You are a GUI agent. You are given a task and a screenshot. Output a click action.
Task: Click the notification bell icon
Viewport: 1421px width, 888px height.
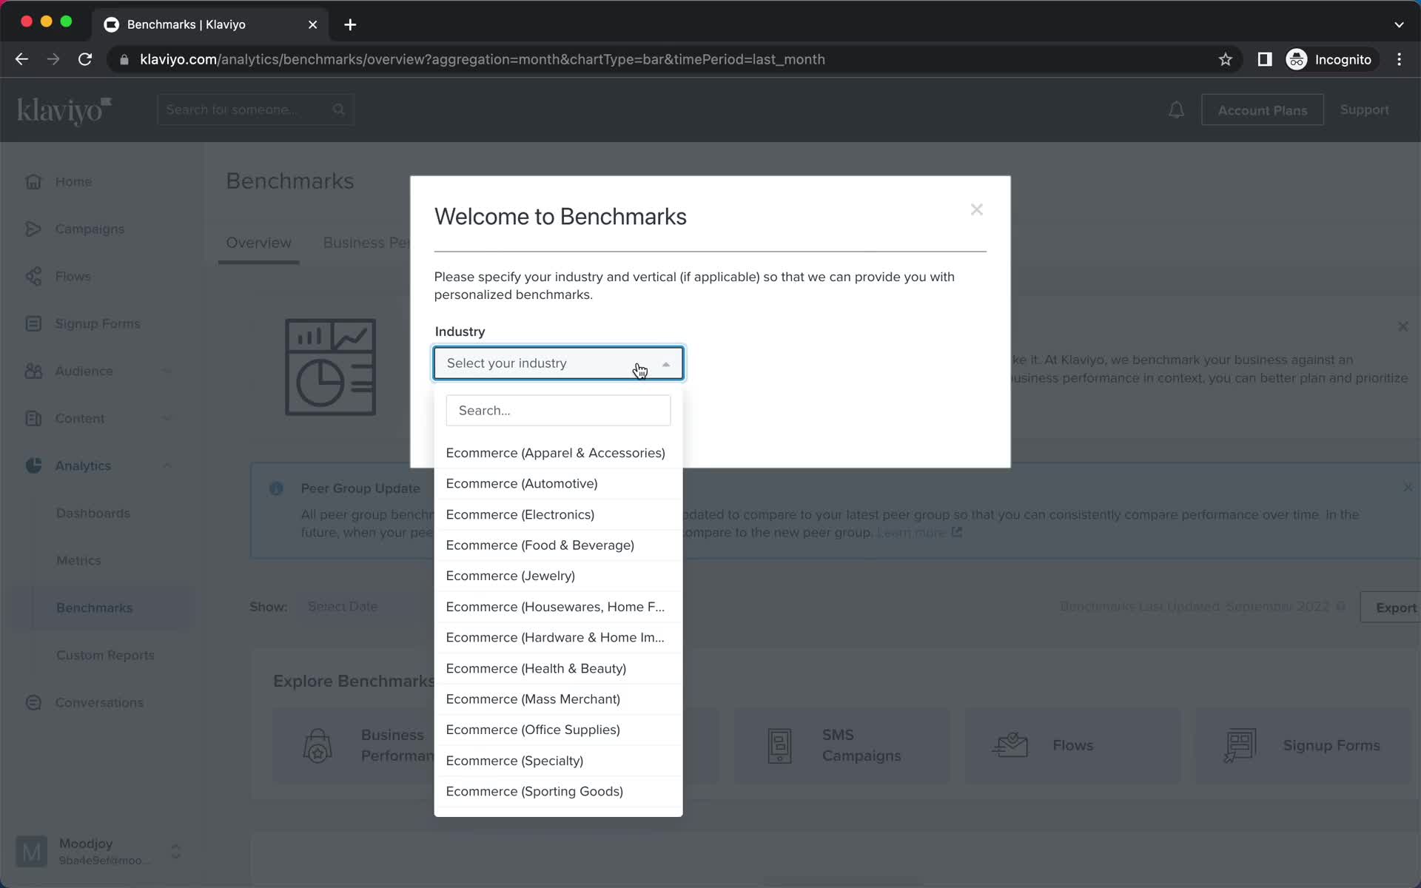1178,110
